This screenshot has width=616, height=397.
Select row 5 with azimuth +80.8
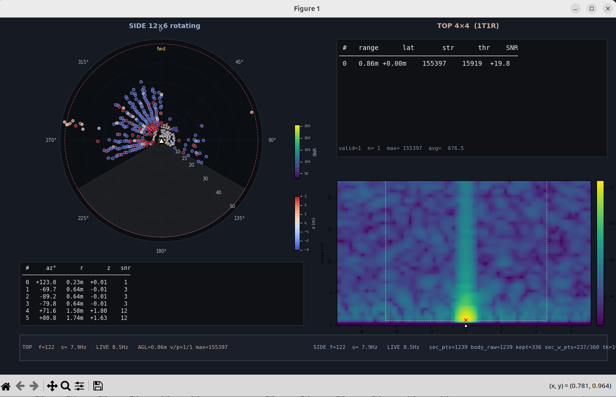[76, 318]
